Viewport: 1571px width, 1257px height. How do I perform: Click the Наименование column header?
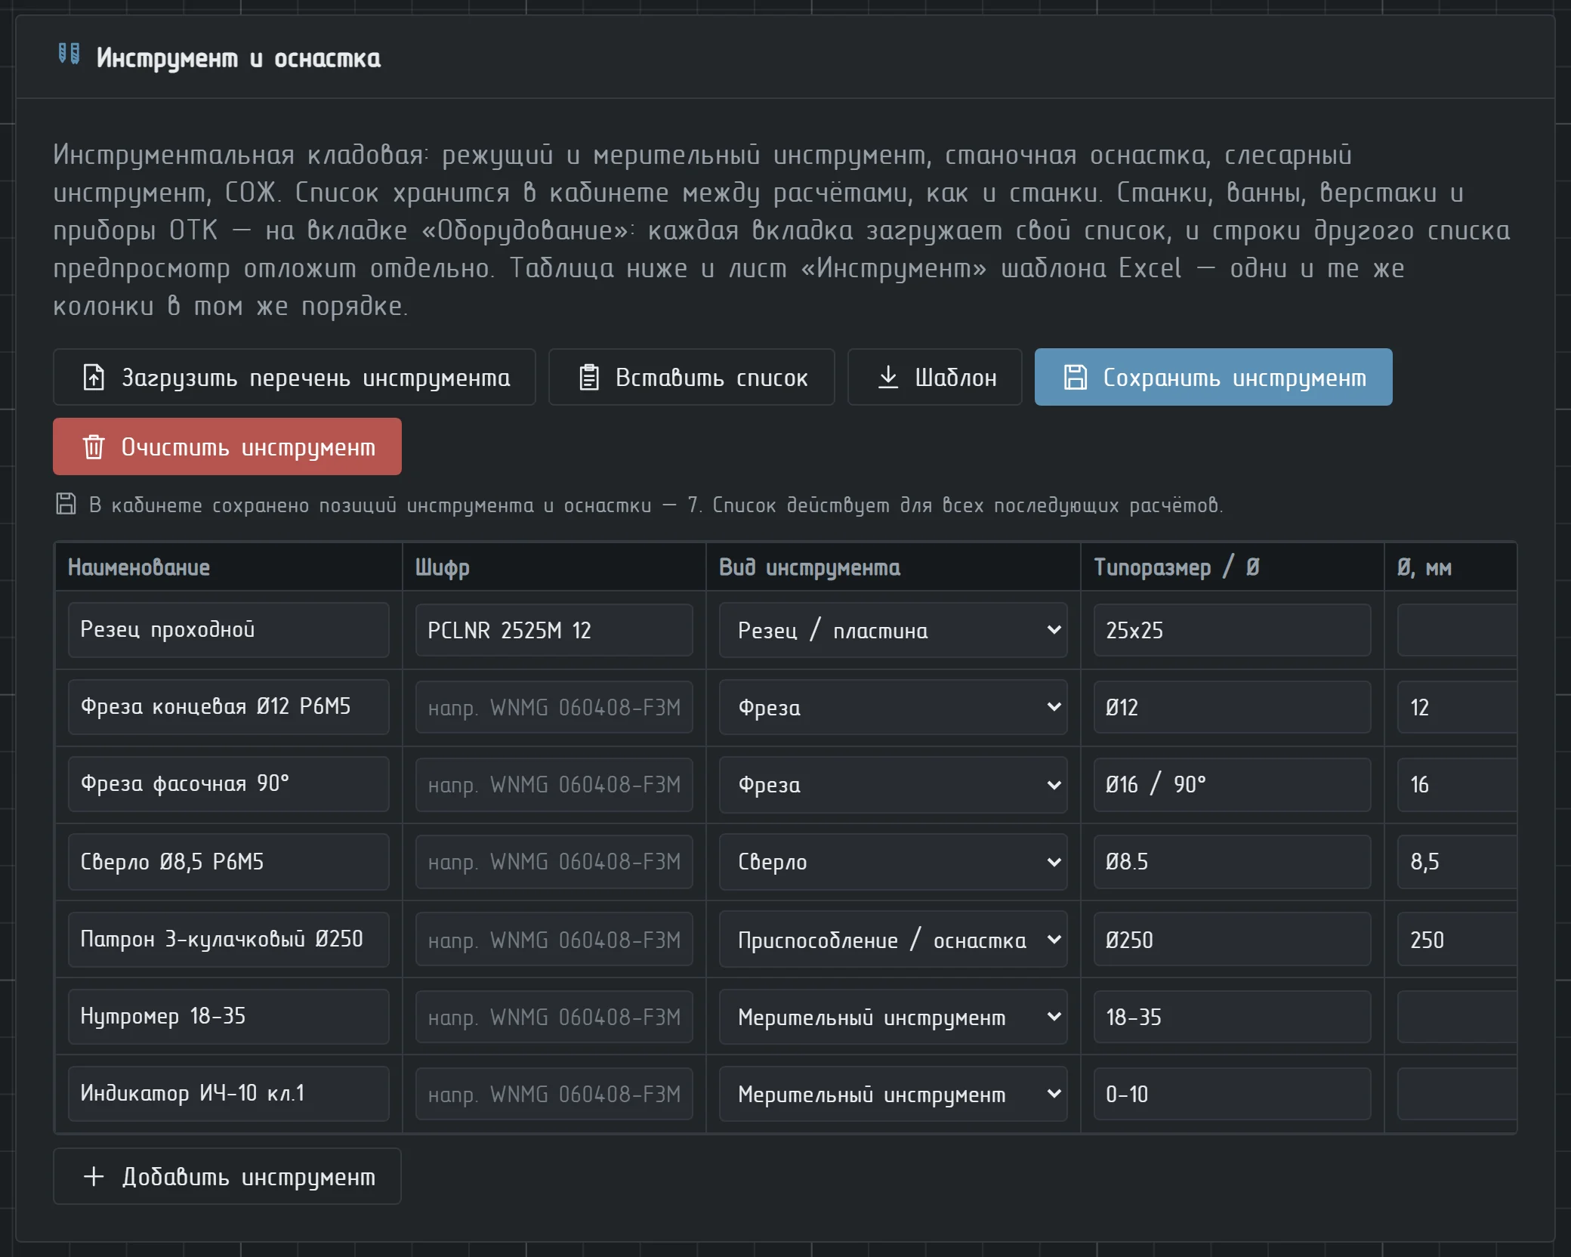(229, 567)
